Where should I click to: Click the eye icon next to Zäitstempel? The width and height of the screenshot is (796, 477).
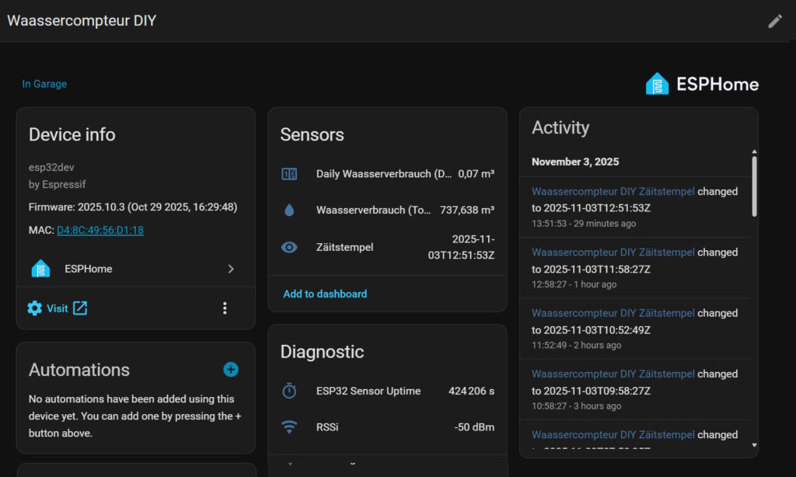click(x=289, y=247)
